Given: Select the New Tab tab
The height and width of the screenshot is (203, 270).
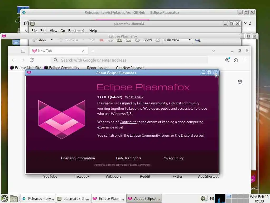Looking at the screenshot, I should pyautogui.click(x=59, y=51).
